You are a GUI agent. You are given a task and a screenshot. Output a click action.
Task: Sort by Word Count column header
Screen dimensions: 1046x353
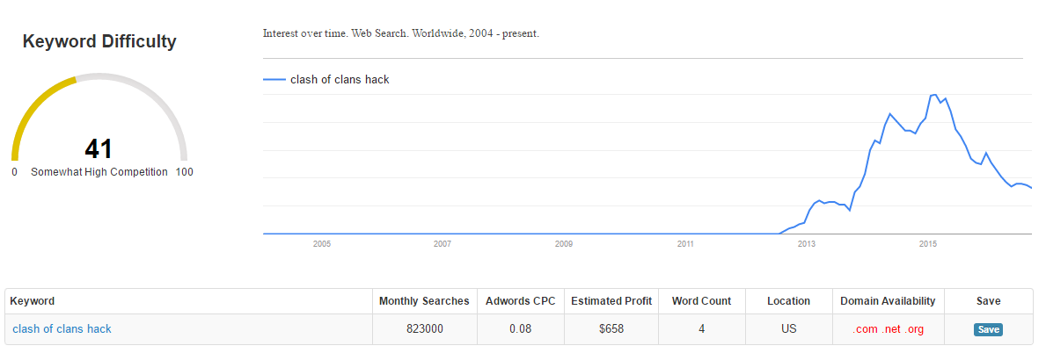click(x=701, y=301)
